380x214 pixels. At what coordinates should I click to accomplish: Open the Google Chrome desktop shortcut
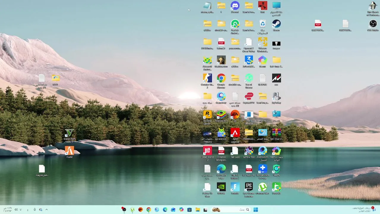point(221,81)
